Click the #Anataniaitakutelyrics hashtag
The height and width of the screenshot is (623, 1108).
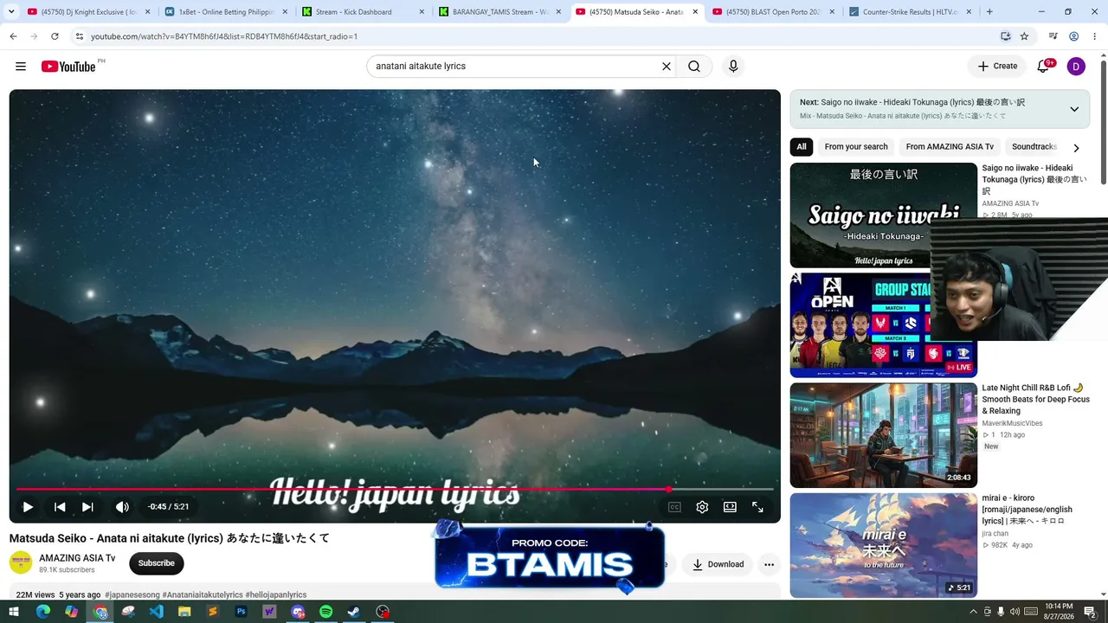coord(203,595)
